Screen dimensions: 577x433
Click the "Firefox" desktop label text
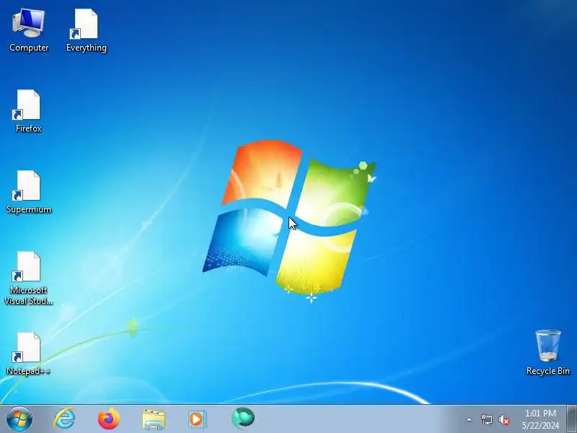[x=28, y=128]
